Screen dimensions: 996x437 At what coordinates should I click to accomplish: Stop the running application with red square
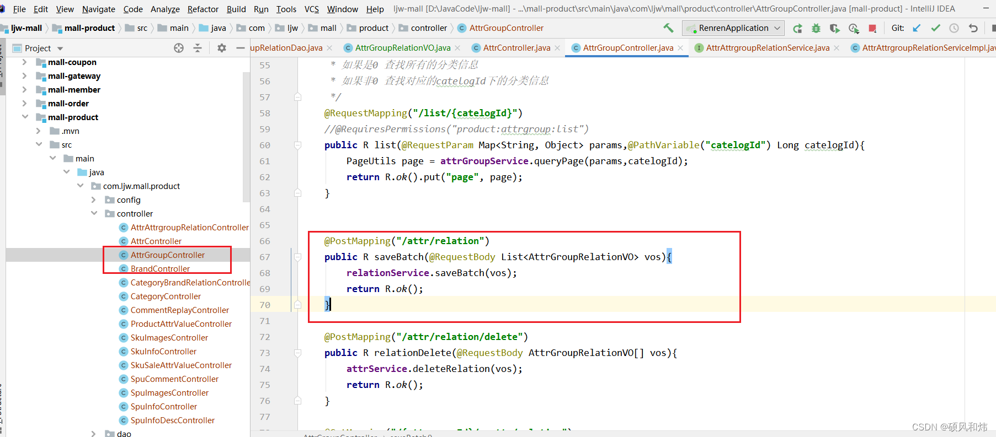coord(872,28)
